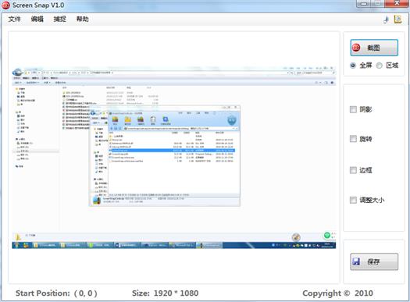Click the "Copyright © 2010" text

tap(337, 293)
